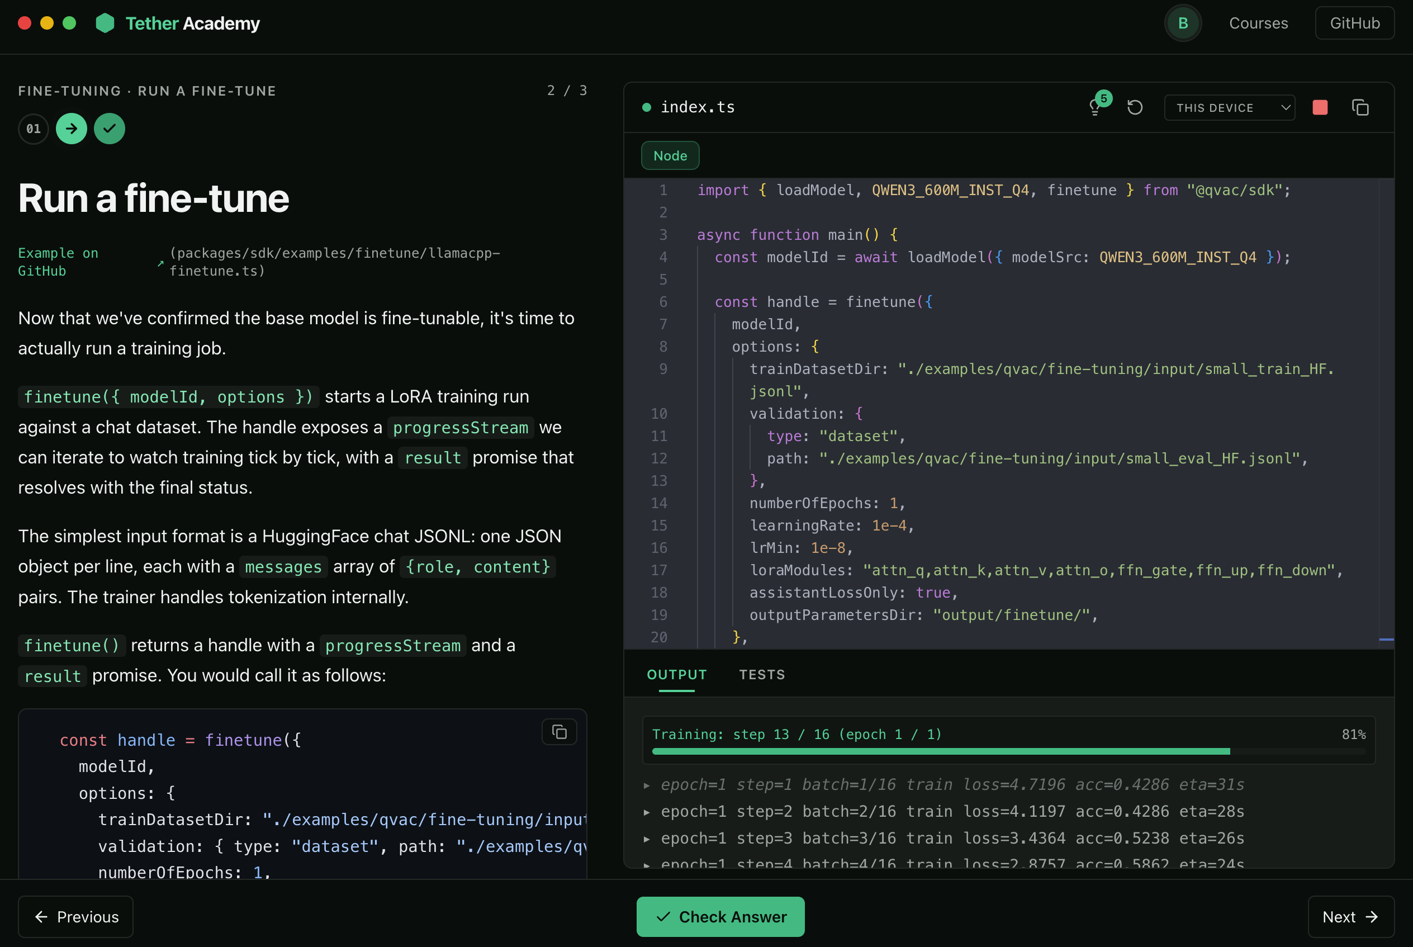Click the lrMin value 1e-8
Image resolution: width=1413 pixels, height=947 pixels.
828,548
